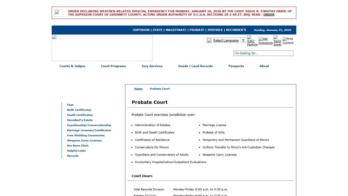
Task: View Free Wedding Ceremonies information
Action: [86, 135]
